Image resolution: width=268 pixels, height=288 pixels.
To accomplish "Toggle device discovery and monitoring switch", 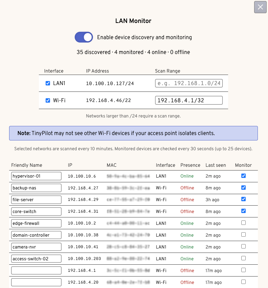I will click(83, 37).
